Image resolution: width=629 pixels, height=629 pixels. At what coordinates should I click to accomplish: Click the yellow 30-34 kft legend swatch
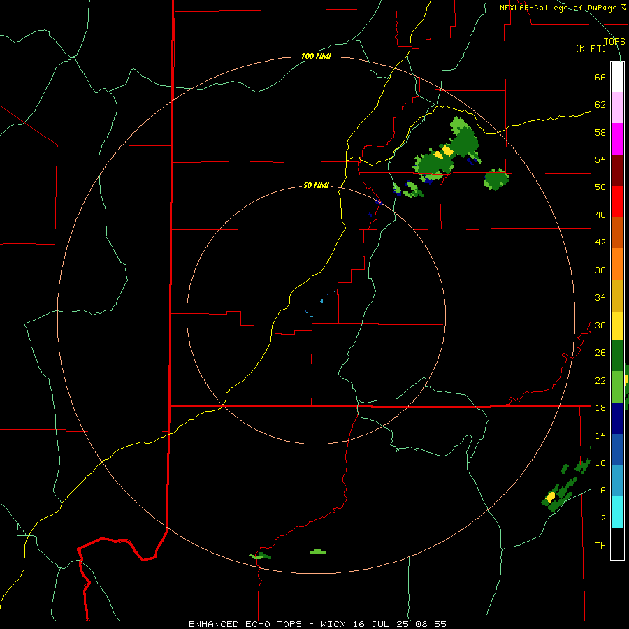pos(617,326)
